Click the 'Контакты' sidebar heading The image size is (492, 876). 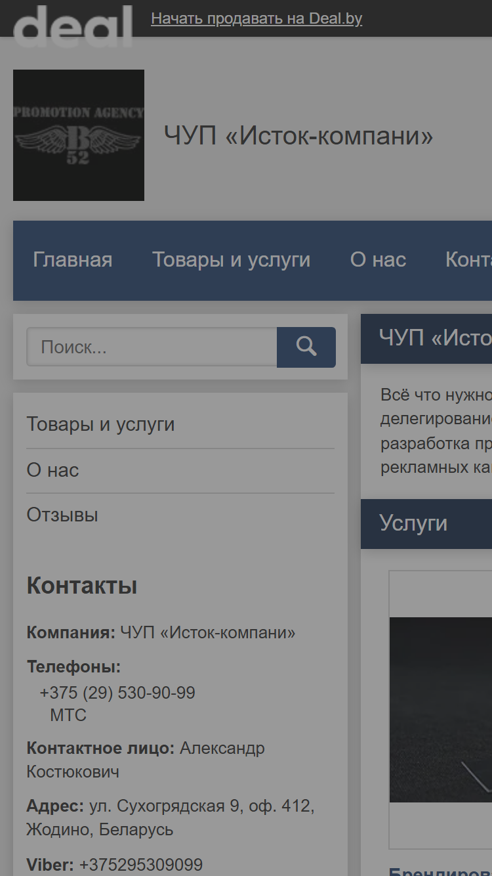click(x=82, y=586)
